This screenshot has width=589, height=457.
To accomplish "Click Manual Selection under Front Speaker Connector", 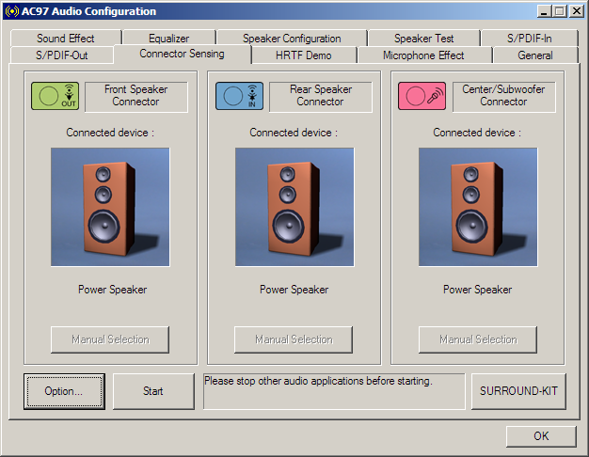I will coord(110,339).
